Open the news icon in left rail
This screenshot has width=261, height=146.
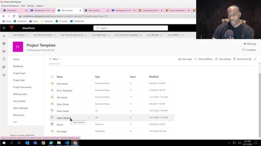[x=4, y=52]
